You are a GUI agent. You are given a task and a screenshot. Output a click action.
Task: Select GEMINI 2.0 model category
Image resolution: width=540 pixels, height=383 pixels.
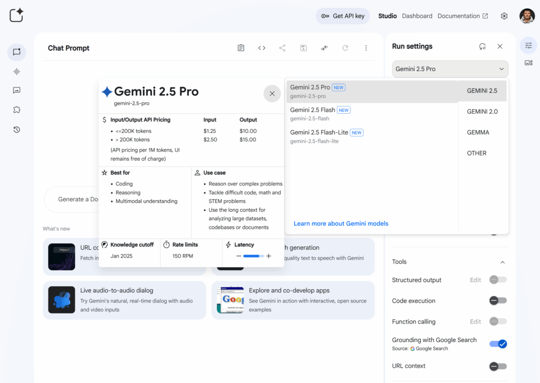482,112
